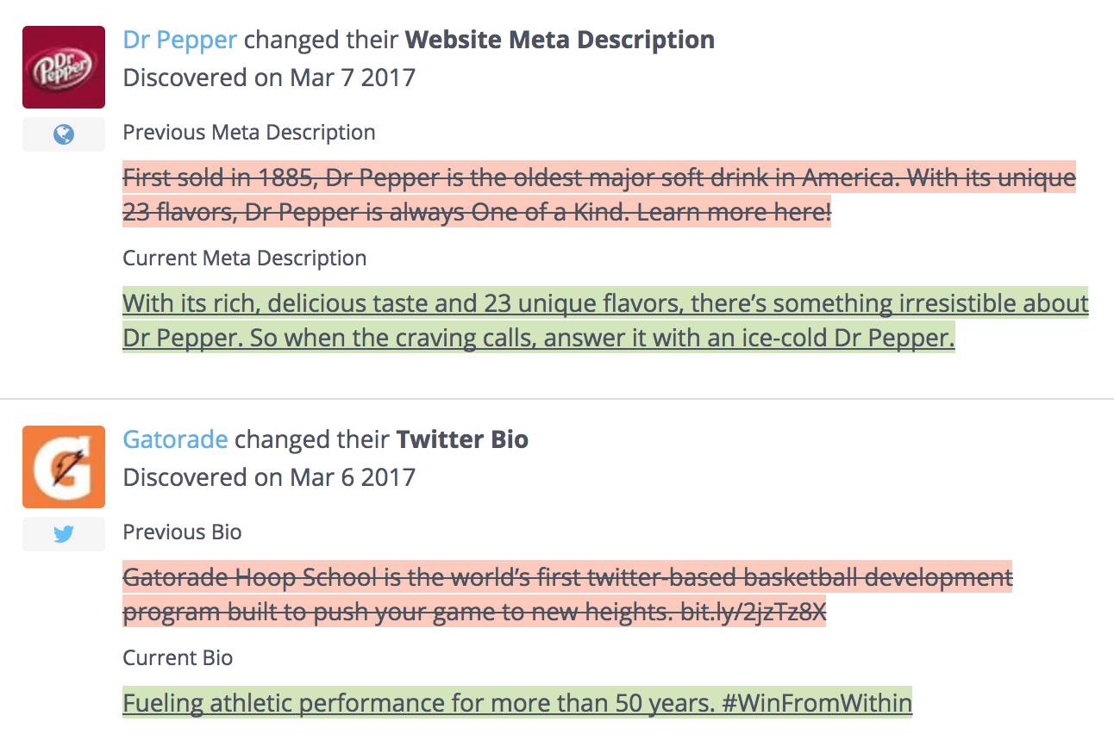Viewport: 1114px width, 753px height.
Task: Select the globe website icon below Dr Pepper logo
Action: coord(64,134)
